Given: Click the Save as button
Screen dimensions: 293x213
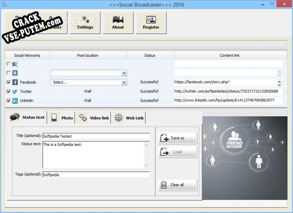Looking at the screenshot, I should pyautogui.click(x=178, y=138).
